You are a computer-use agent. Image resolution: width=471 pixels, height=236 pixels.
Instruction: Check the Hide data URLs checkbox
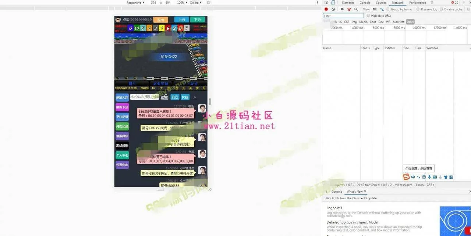(x=368, y=16)
